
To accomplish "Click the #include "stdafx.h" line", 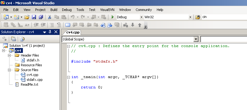I will point(94,61).
